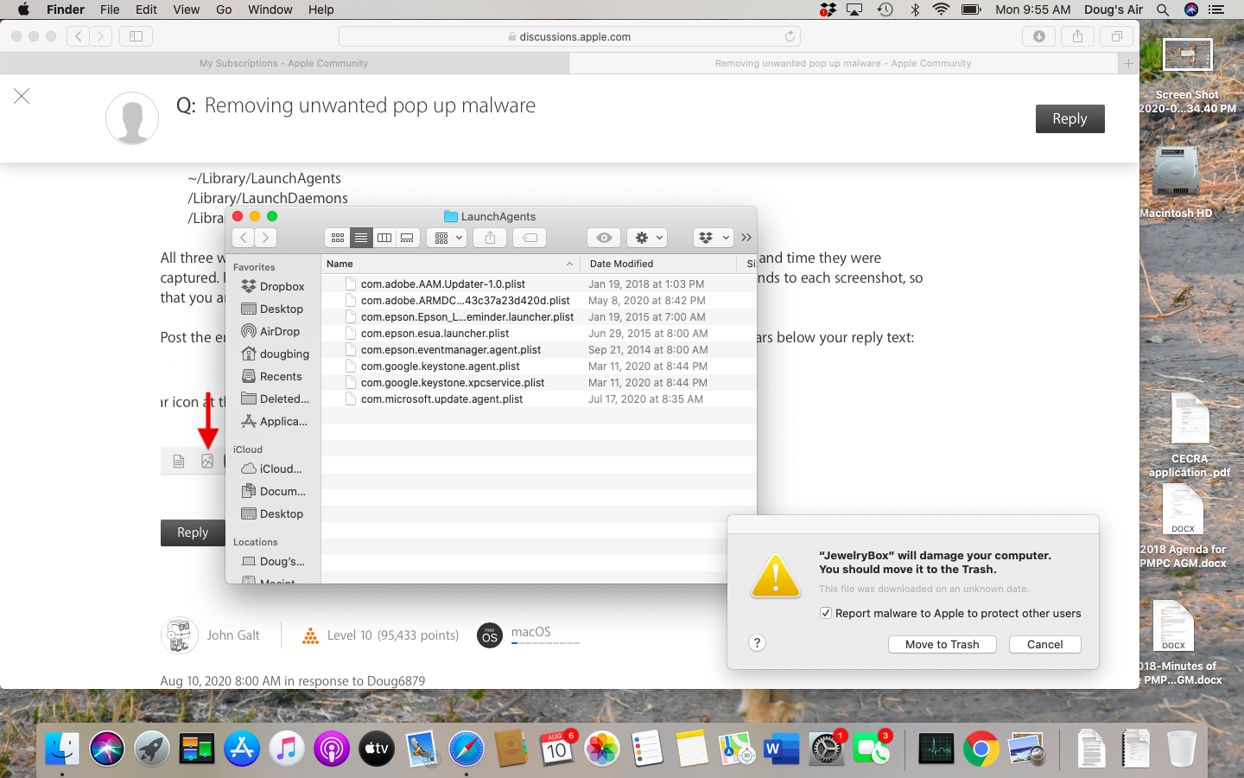The image size is (1244, 778).
Task: Cancel the JewelryBox malware alert
Action: click(1045, 644)
